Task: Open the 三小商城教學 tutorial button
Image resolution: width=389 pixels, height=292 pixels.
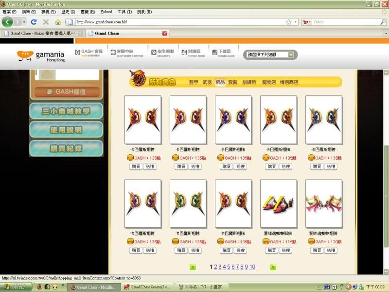Action: [66, 111]
